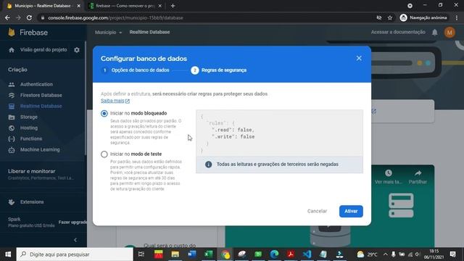Collapse the sidebar with the chevron

[75, 240]
